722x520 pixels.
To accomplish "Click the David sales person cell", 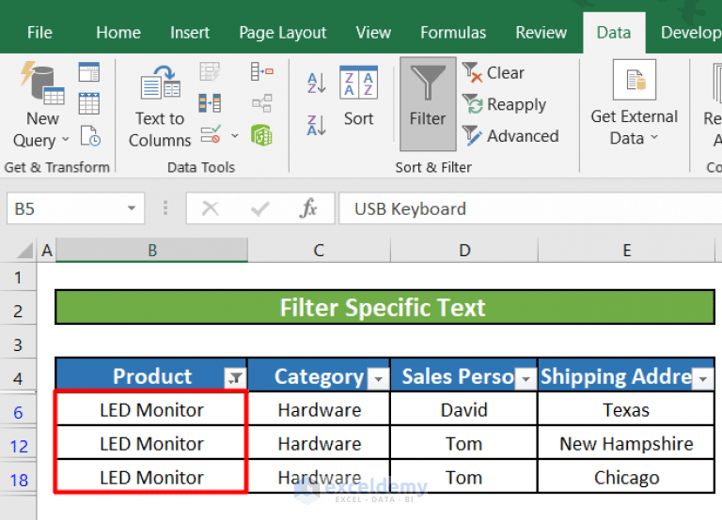I will click(463, 409).
